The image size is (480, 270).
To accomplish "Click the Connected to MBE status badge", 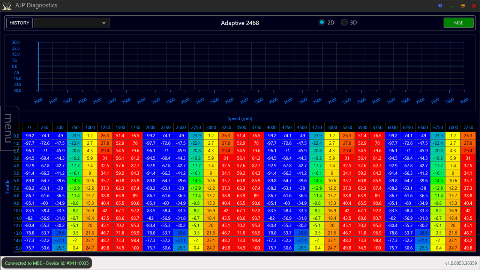I will coord(46,263).
